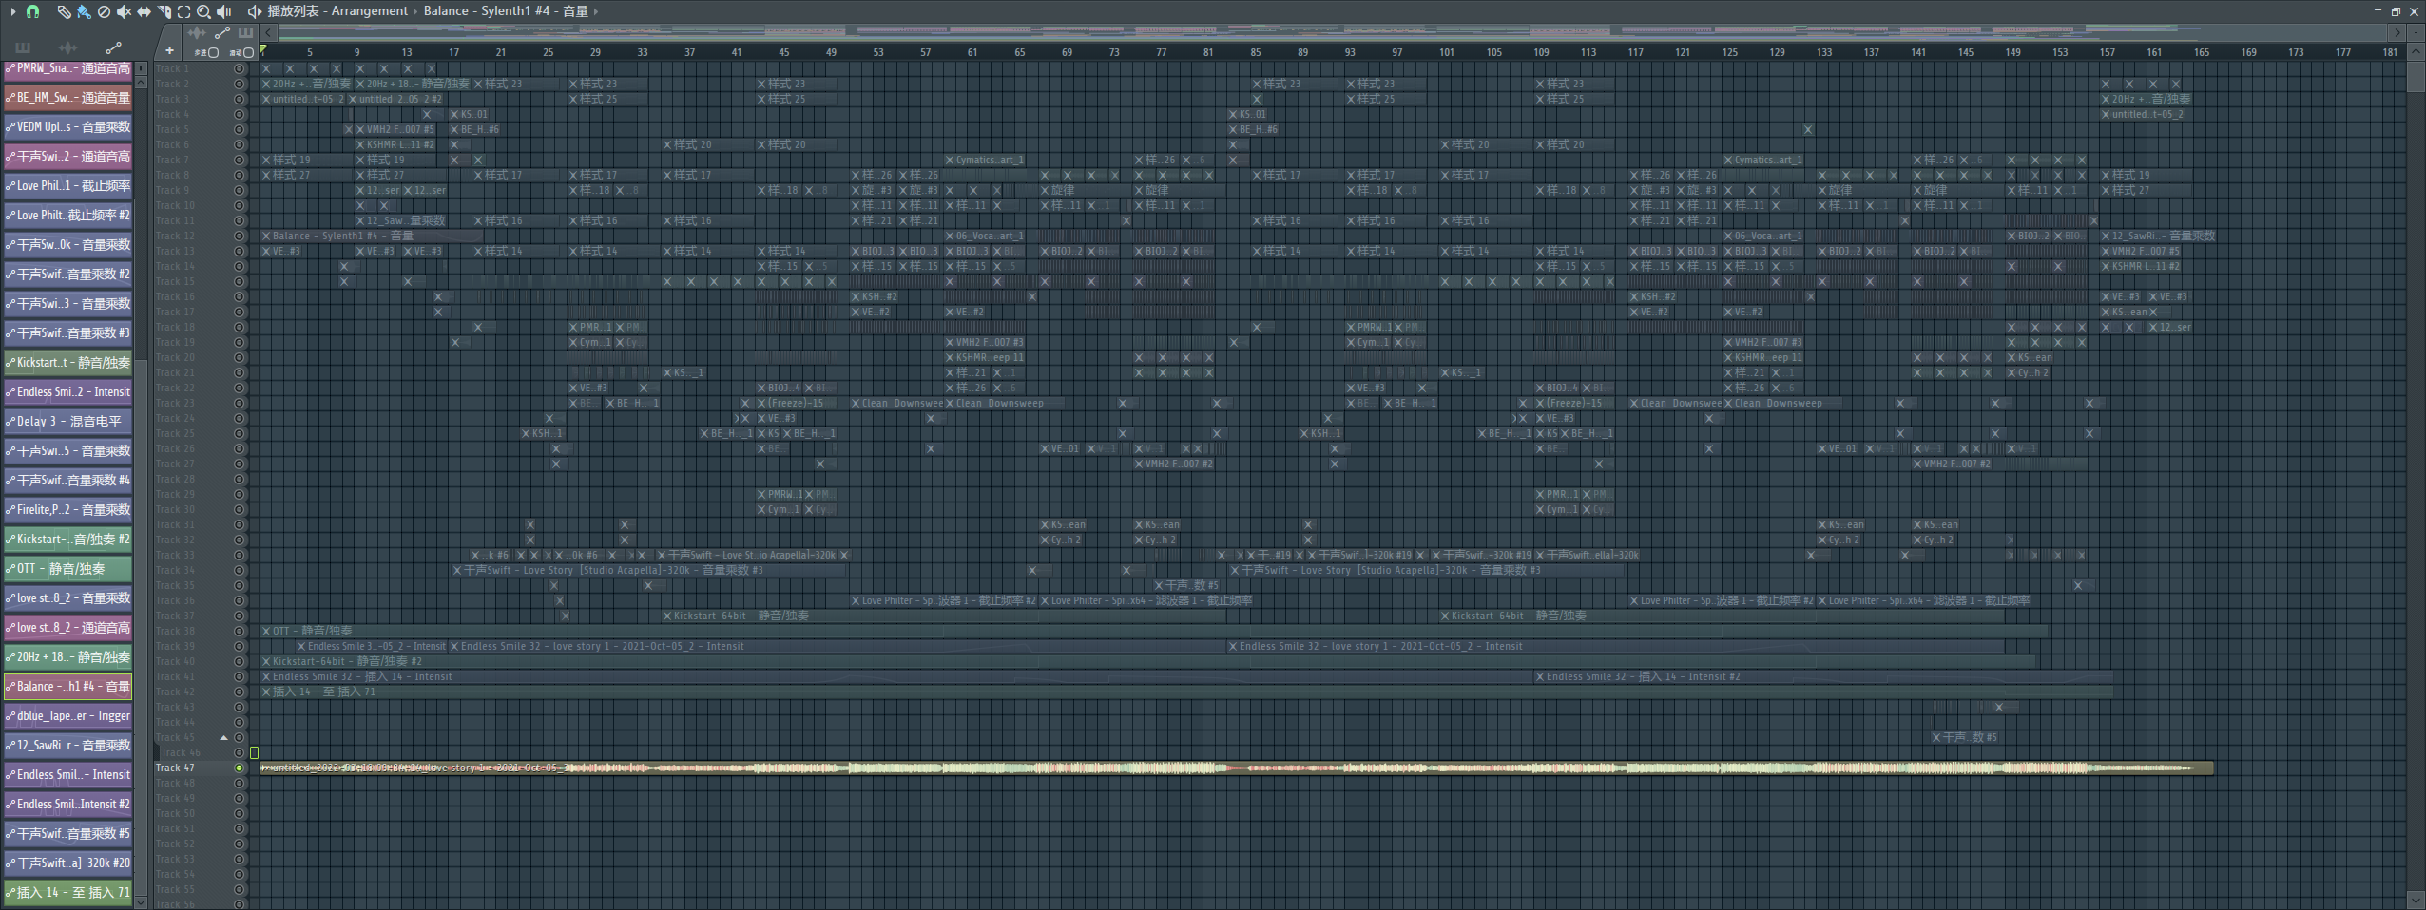Toggle the 步进 (step) checkbox
2426x910 pixels.
213,53
